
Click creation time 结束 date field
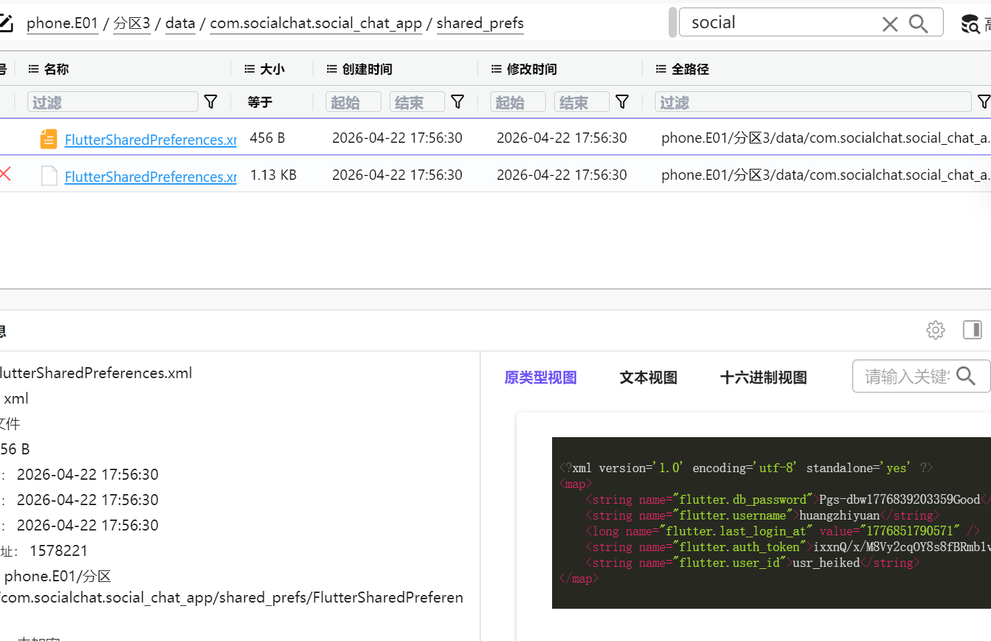(417, 102)
